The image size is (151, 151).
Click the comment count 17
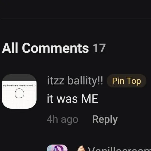[x=99, y=48]
